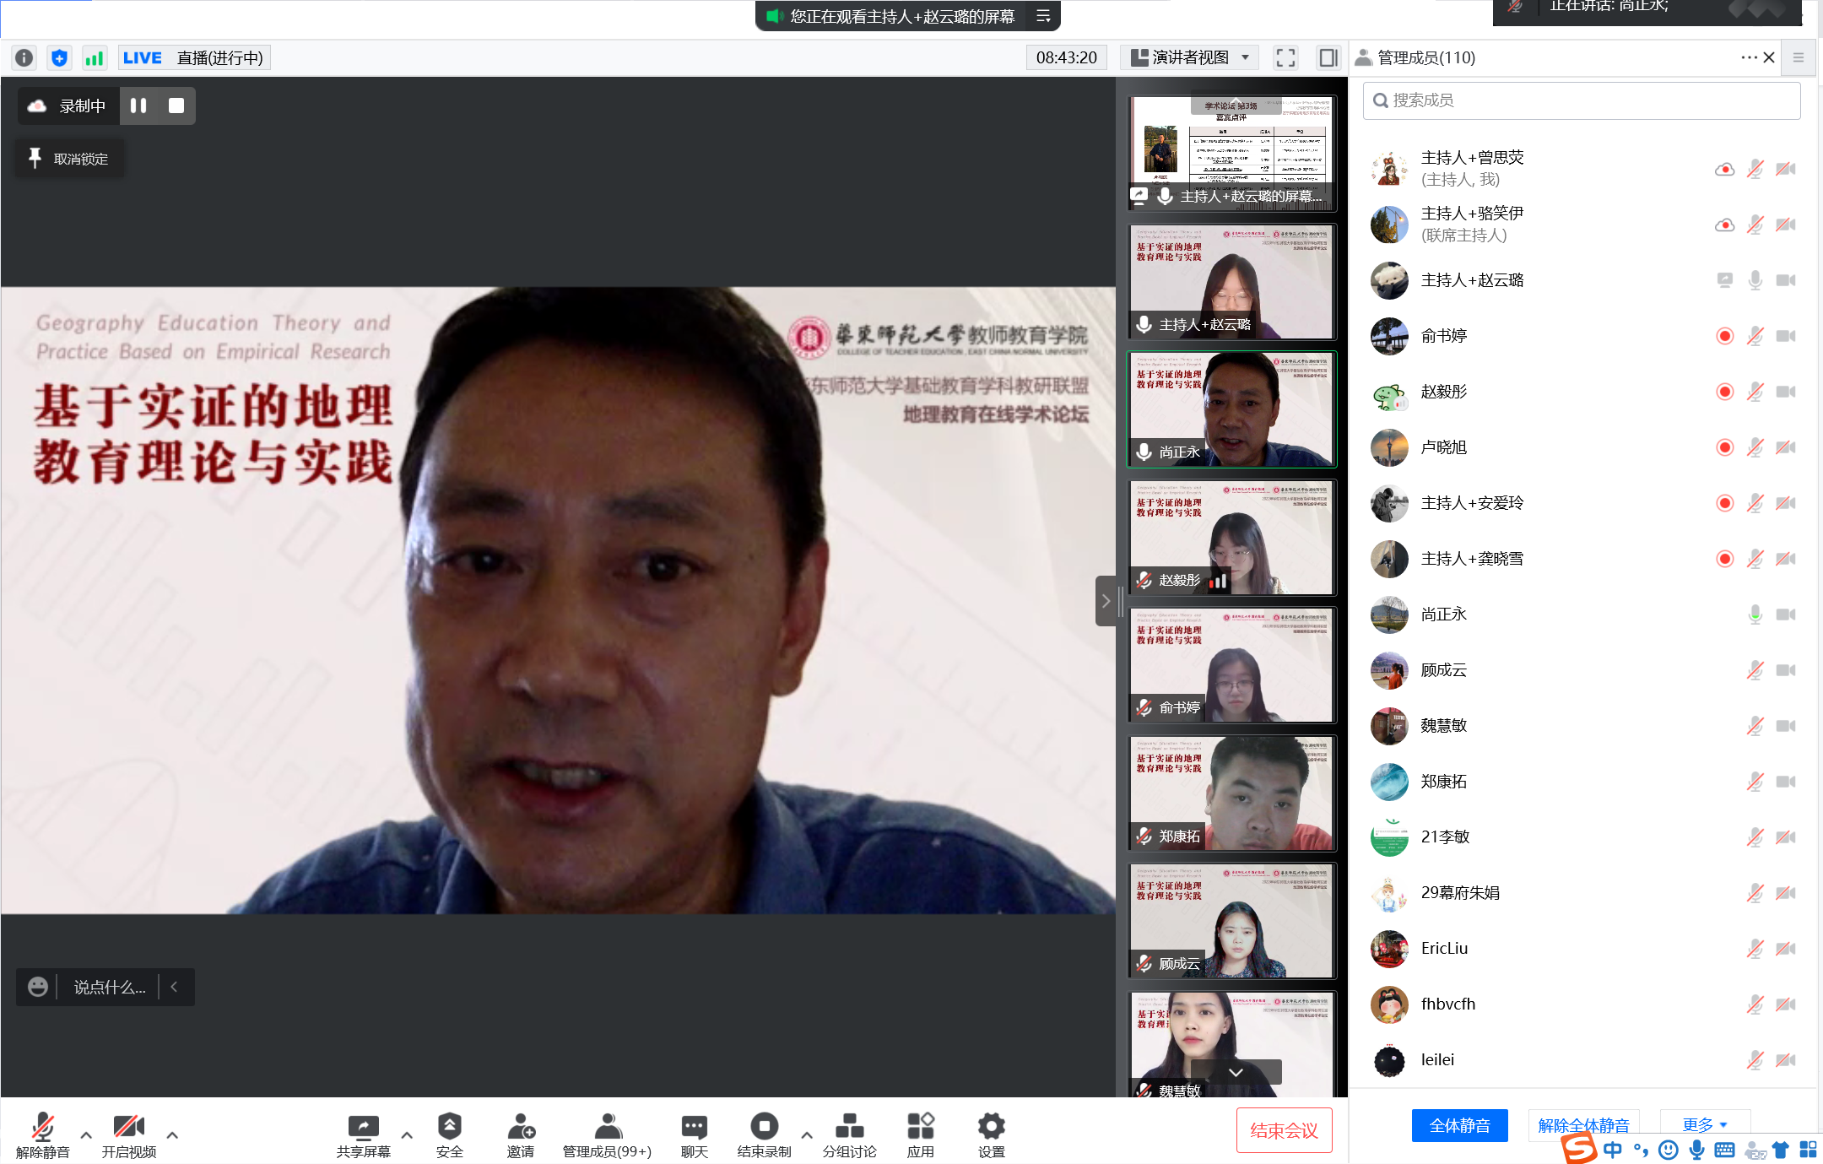
Task: Toggle muted microphone for 俞书婷
Action: (x=1755, y=336)
